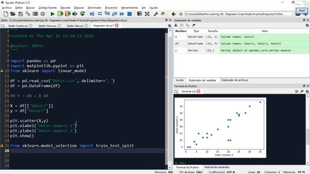Image resolution: width=310 pixels, height=174 pixels.
Task: Open the Archivo menu
Action: click(7, 8)
